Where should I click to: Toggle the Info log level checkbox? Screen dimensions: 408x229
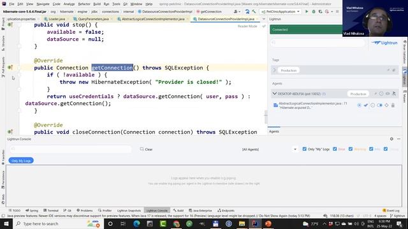(371, 149)
